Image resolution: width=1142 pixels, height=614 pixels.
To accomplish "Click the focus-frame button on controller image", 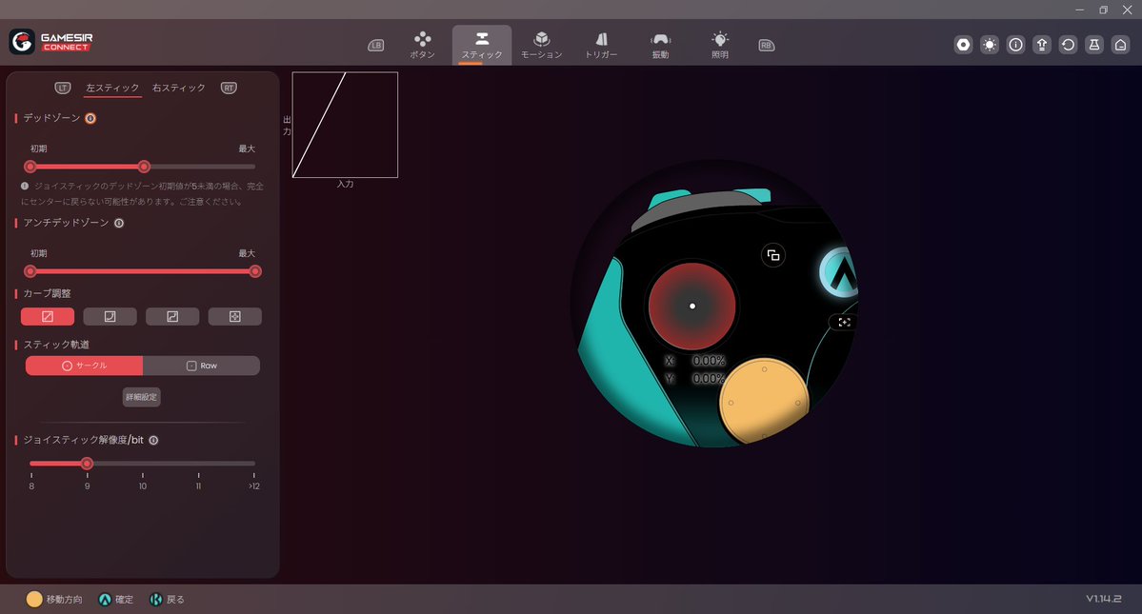I will pyautogui.click(x=844, y=323).
